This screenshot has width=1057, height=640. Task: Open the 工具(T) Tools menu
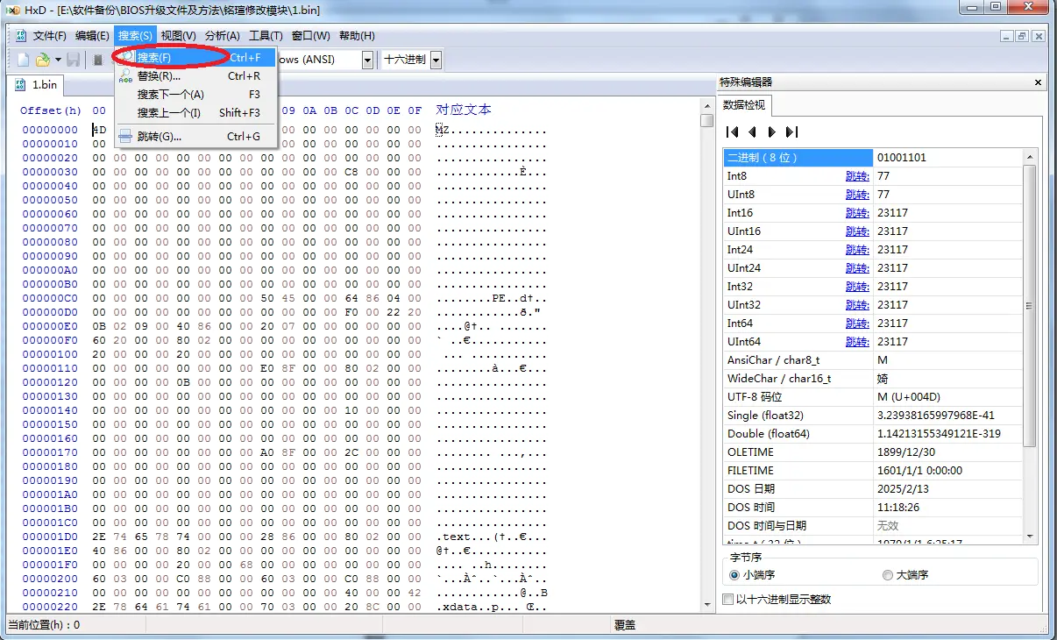[x=266, y=36]
